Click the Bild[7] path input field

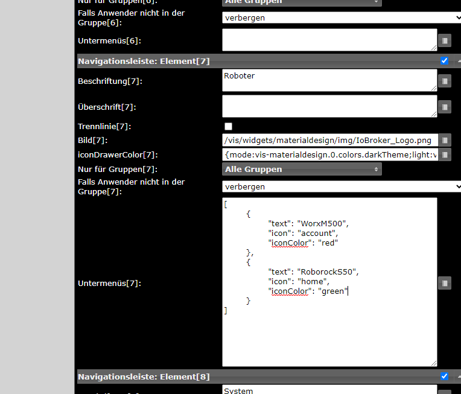tap(330, 140)
